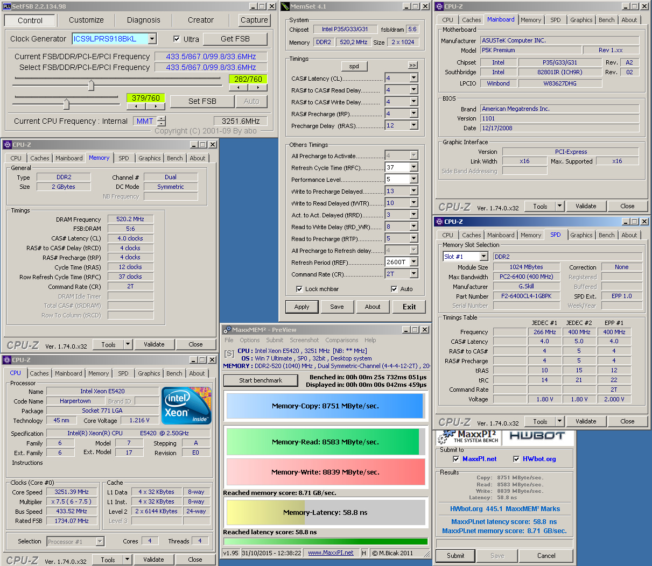The image size is (652, 566).
Task: Toggle the Auto checkbox in MemSet
Action: point(394,289)
